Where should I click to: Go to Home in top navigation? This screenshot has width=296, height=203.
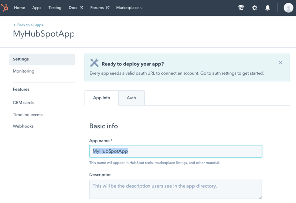click(x=19, y=8)
